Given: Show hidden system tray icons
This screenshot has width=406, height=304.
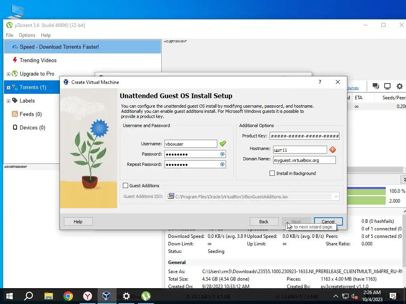Looking at the screenshot, I should [x=335, y=296].
